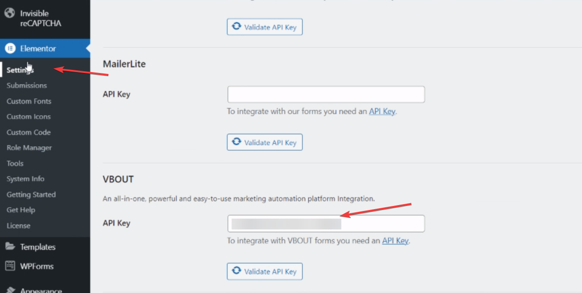
Task: Click the VBOUT 'API Key' label
Action: coord(116,223)
